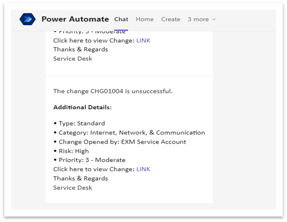Screen dimensions: 287x222
Task: Open the LINK in the upper message
Action: click(x=143, y=40)
